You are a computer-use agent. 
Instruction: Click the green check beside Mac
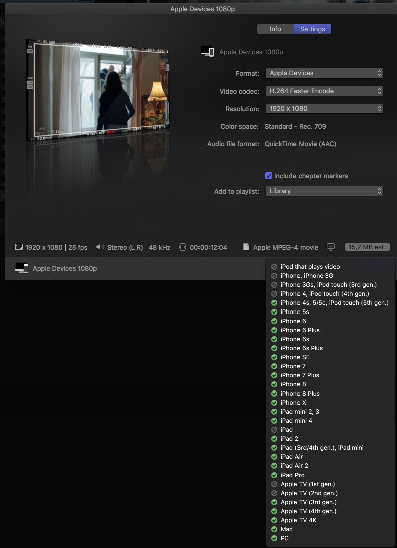coord(274,529)
